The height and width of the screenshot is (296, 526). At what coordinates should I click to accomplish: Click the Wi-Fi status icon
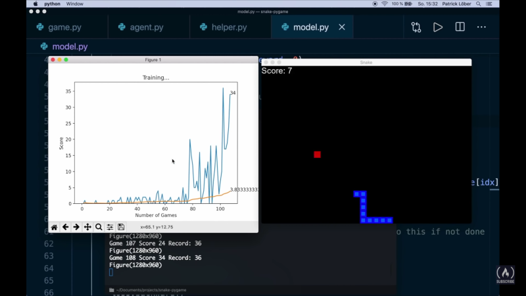pyautogui.click(x=385, y=4)
